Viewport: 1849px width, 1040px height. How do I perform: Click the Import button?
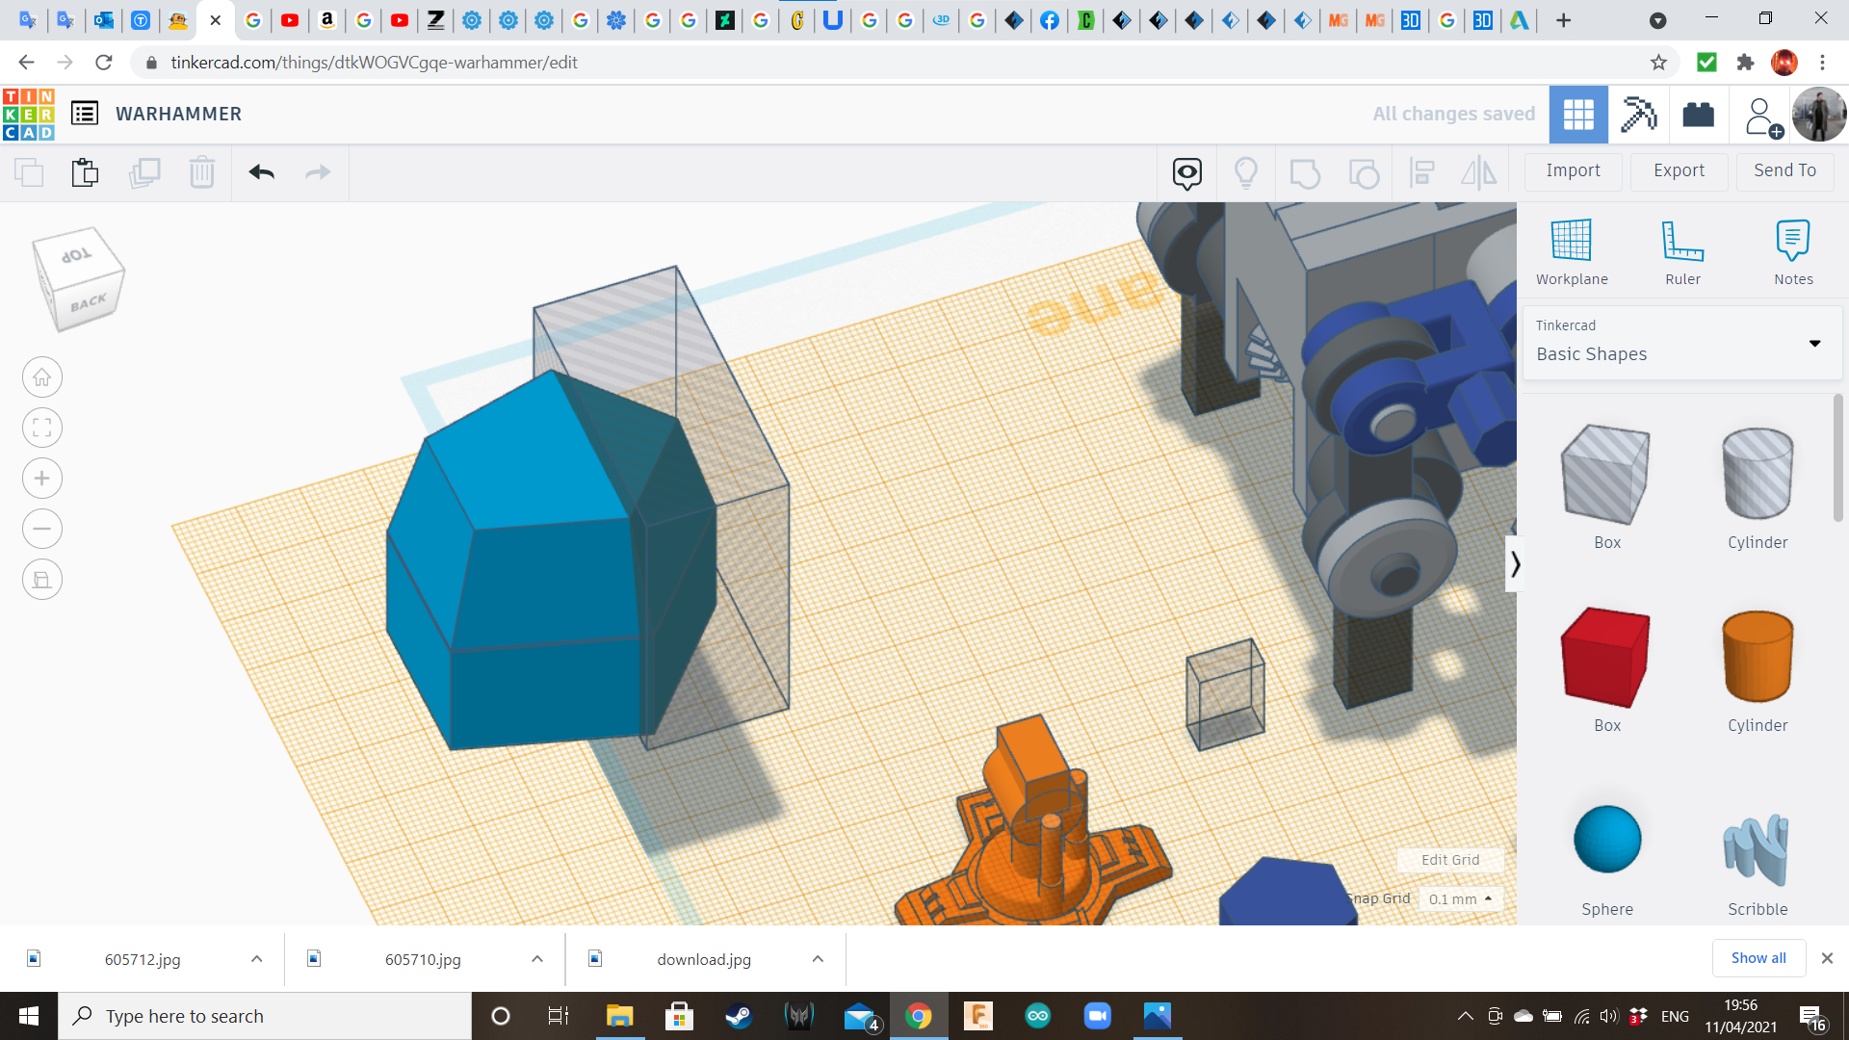[1573, 170]
